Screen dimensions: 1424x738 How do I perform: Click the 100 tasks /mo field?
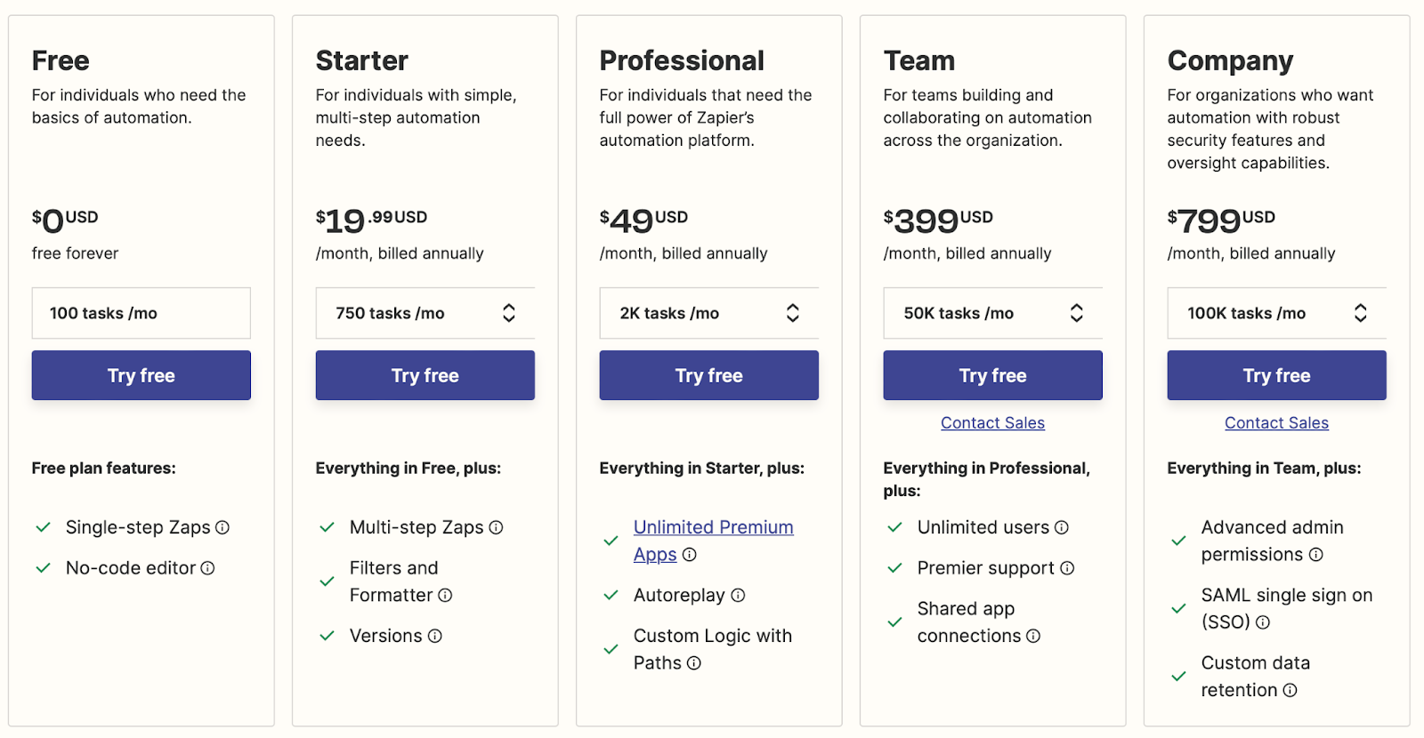click(x=142, y=313)
